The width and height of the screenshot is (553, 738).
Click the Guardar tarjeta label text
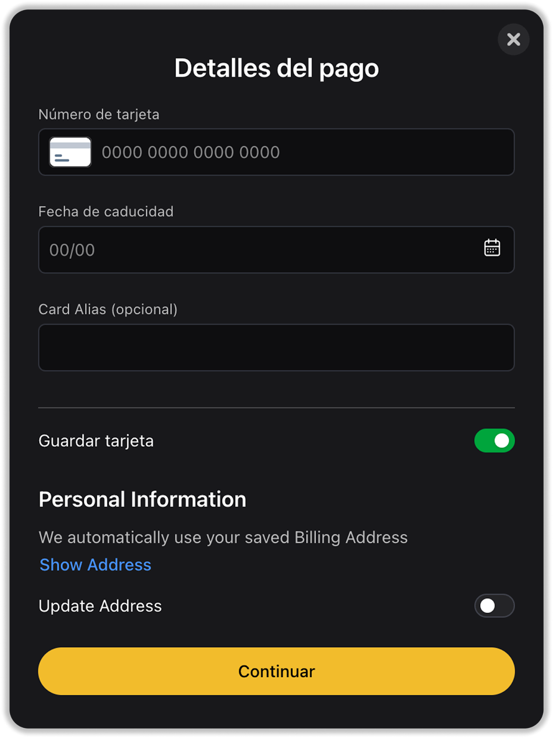click(x=96, y=441)
